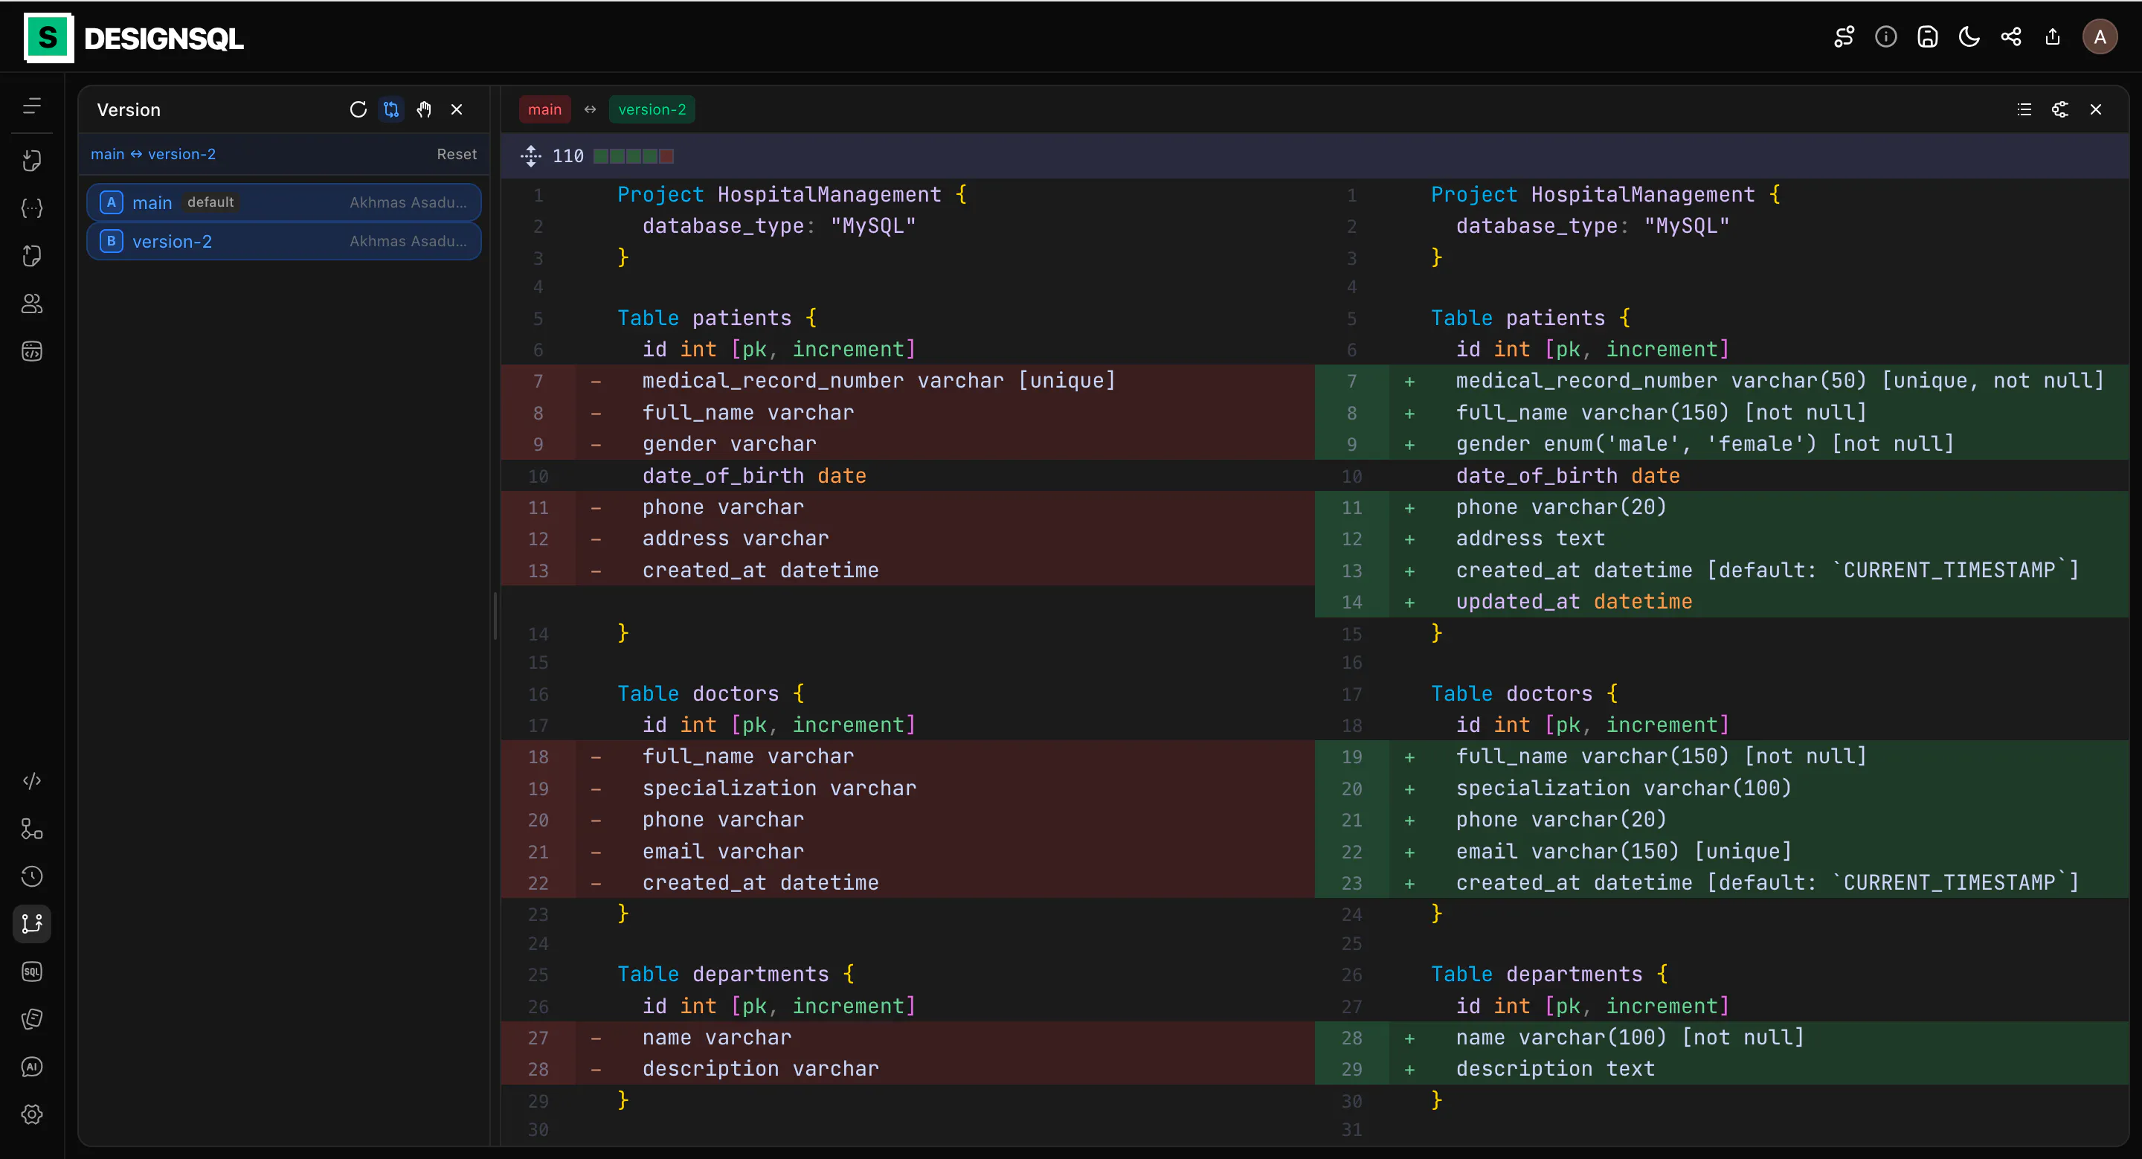Expand all with the unfold arrows icon

coord(530,155)
